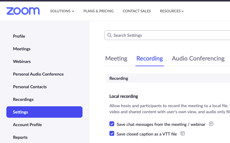
Task: Click the Recording section header
Action: point(168,78)
